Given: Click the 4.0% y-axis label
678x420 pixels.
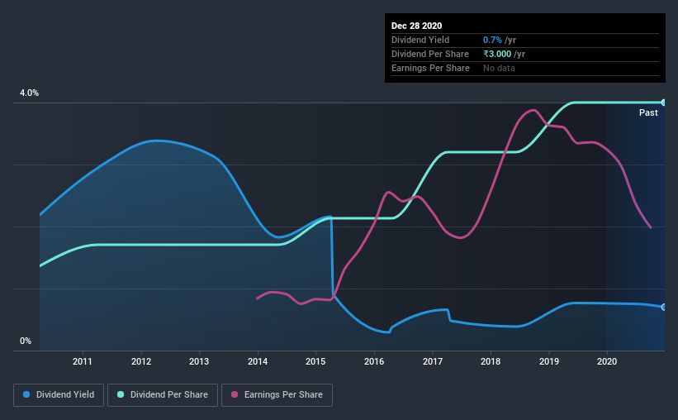Looking at the screenshot, I should click(29, 93).
